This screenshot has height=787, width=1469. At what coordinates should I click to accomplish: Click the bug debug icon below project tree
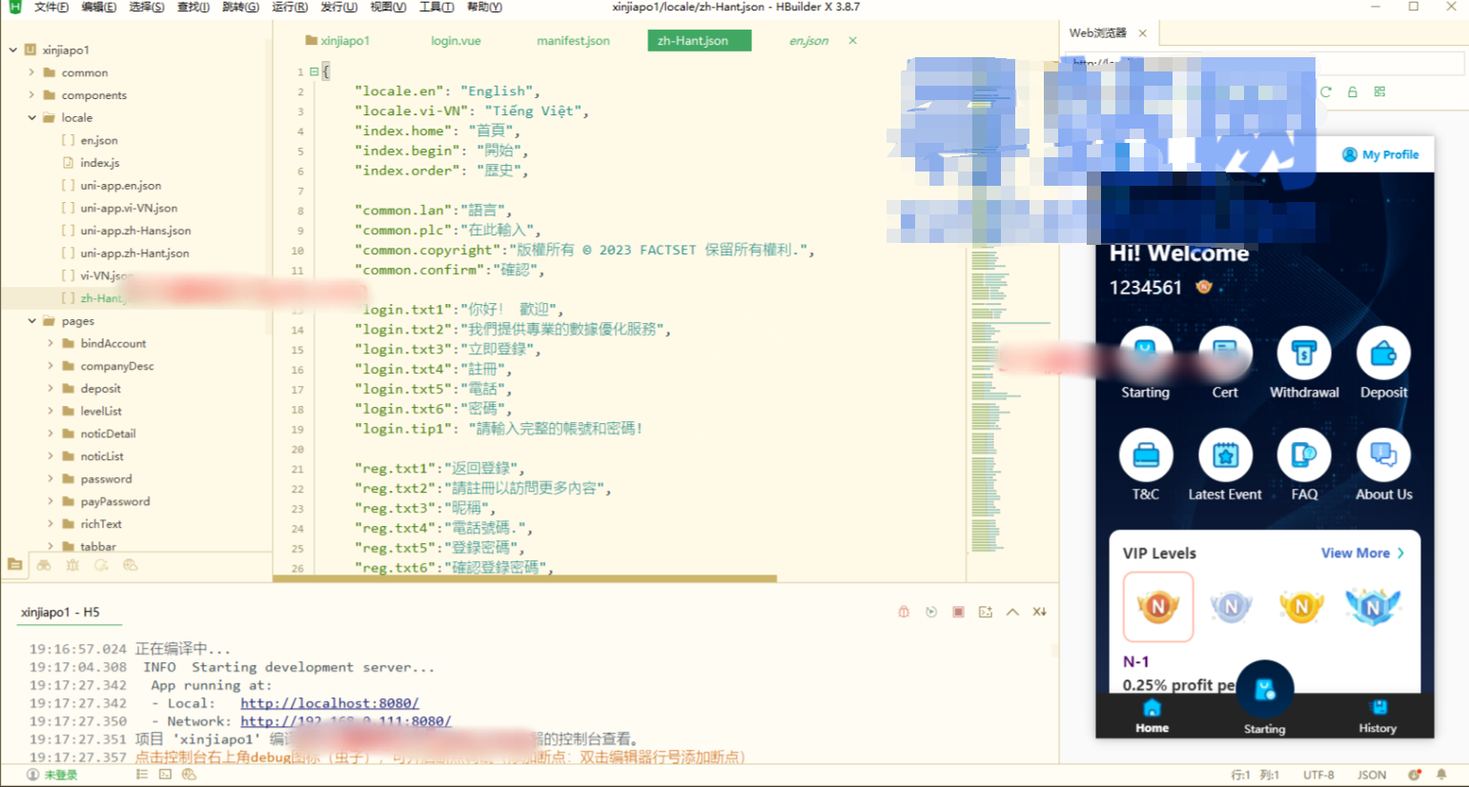tap(72, 565)
